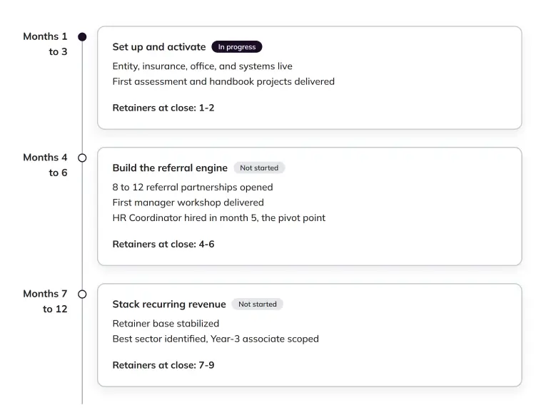Select the hollow Months 7 to 12 marker
This screenshot has width=551, height=415.
tap(82, 294)
